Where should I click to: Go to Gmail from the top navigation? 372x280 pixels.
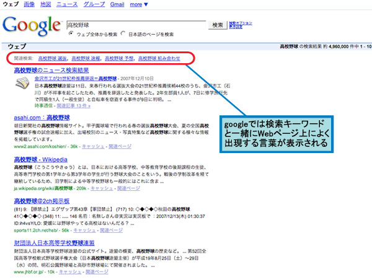pyautogui.click(x=117, y=4)
